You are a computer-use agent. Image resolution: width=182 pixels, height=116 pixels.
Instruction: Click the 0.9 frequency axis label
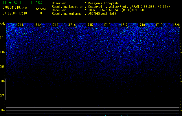click(x=2, y=66)
